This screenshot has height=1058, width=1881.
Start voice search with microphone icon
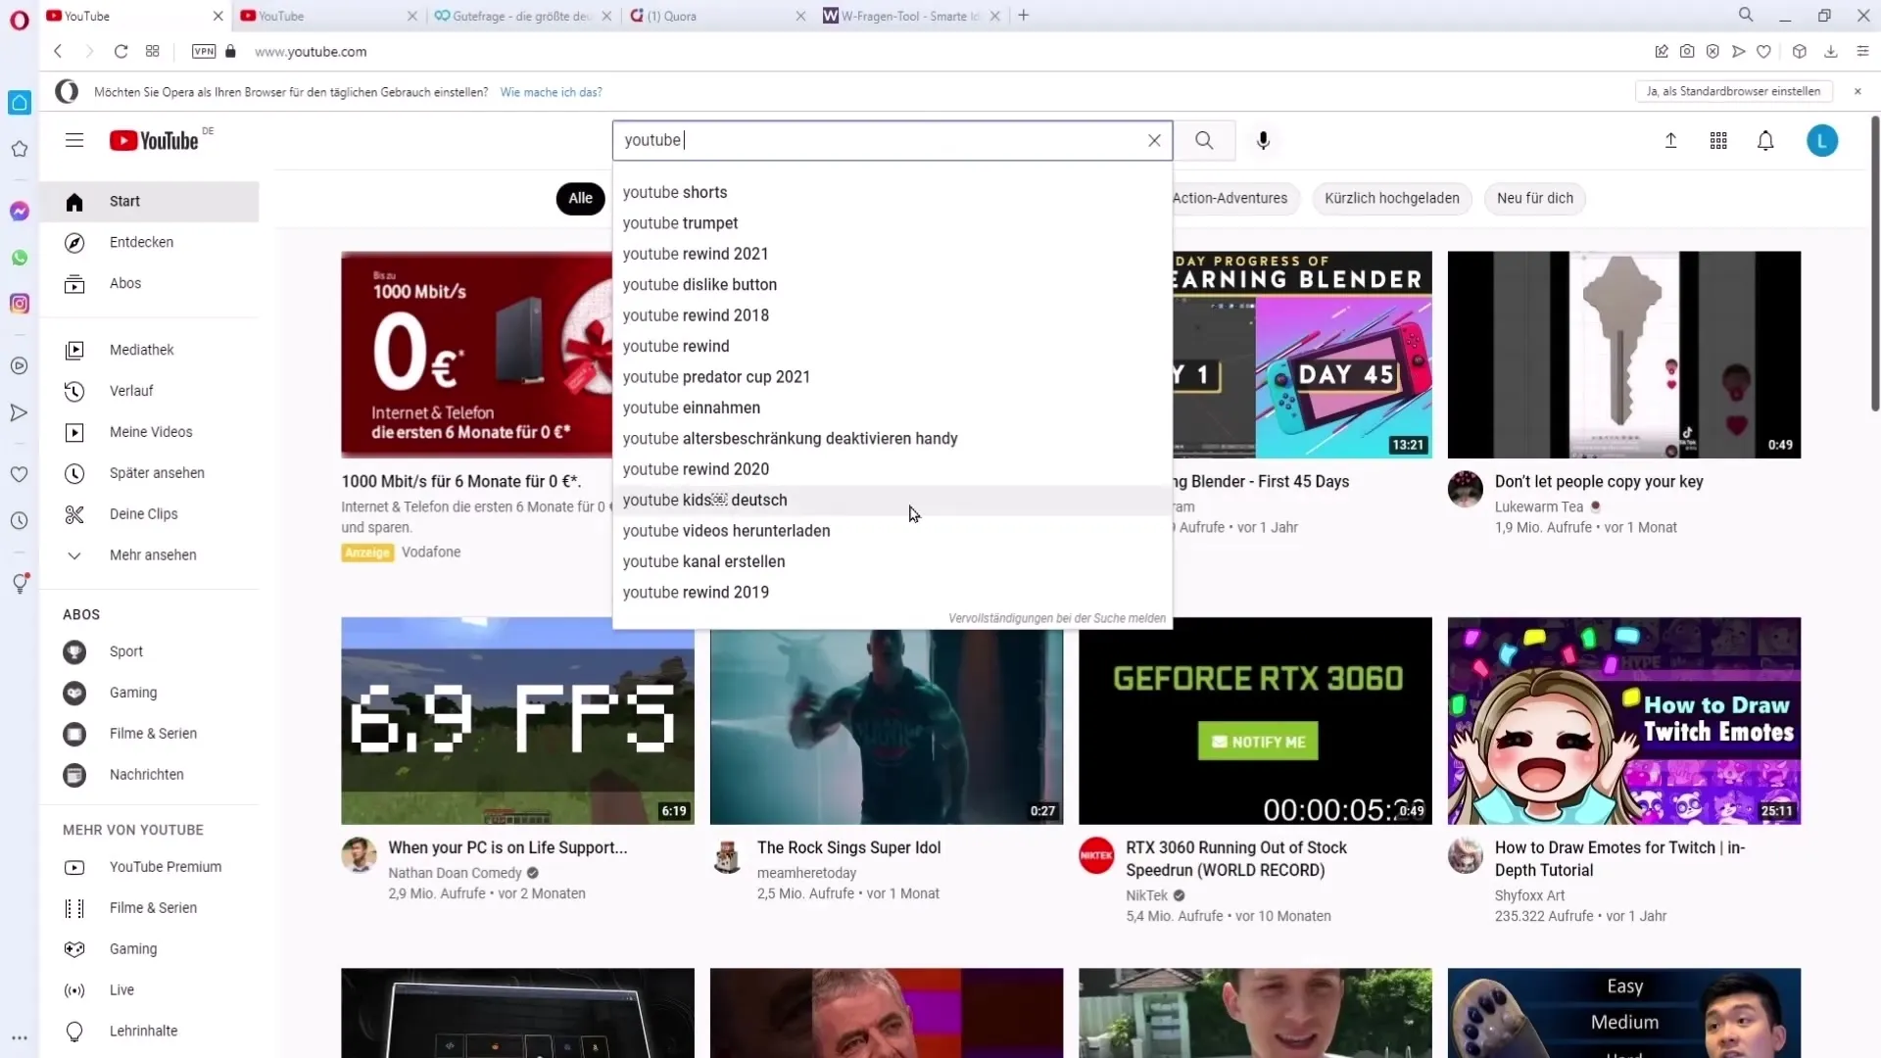pos(1264,140)
